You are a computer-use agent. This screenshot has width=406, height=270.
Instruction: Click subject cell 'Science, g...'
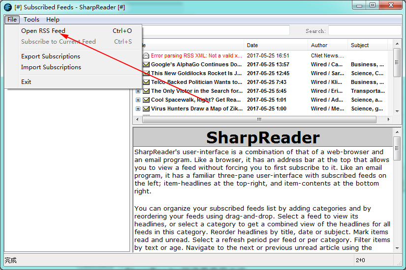pos(367,109)
